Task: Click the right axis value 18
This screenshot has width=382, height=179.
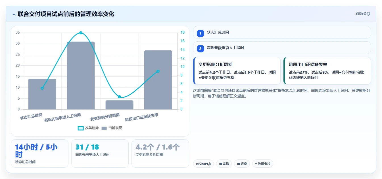Action: coord(183,33)
